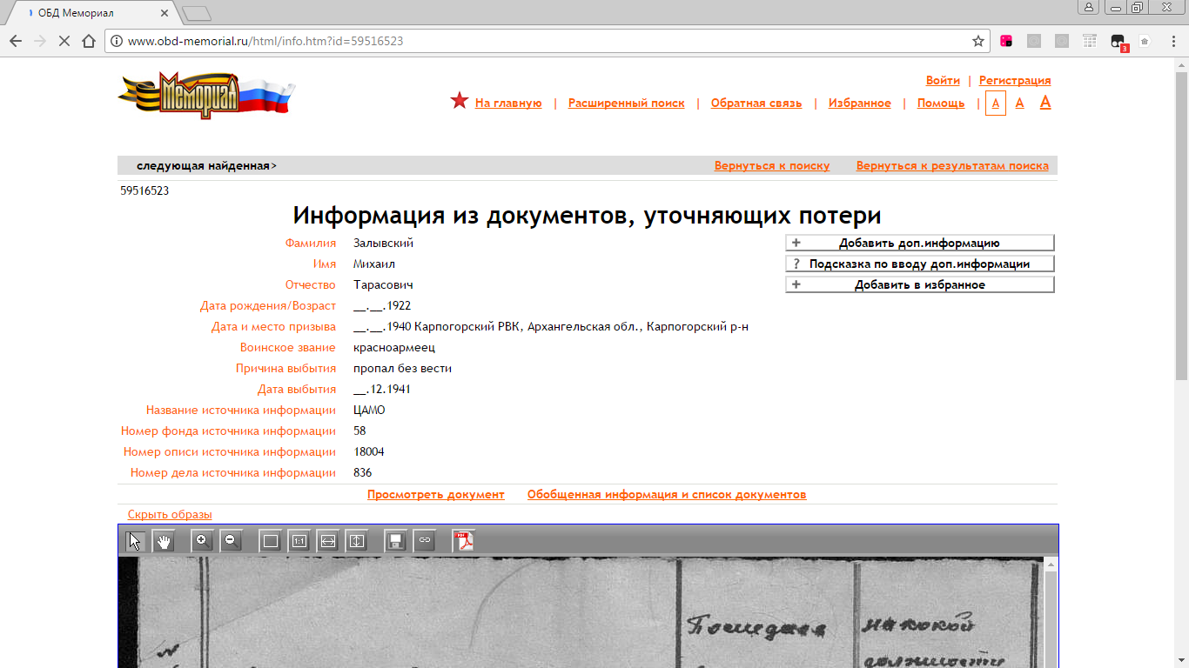Click opis number value '18004'
Screen dimensions: 1189x668
[369, 451]
